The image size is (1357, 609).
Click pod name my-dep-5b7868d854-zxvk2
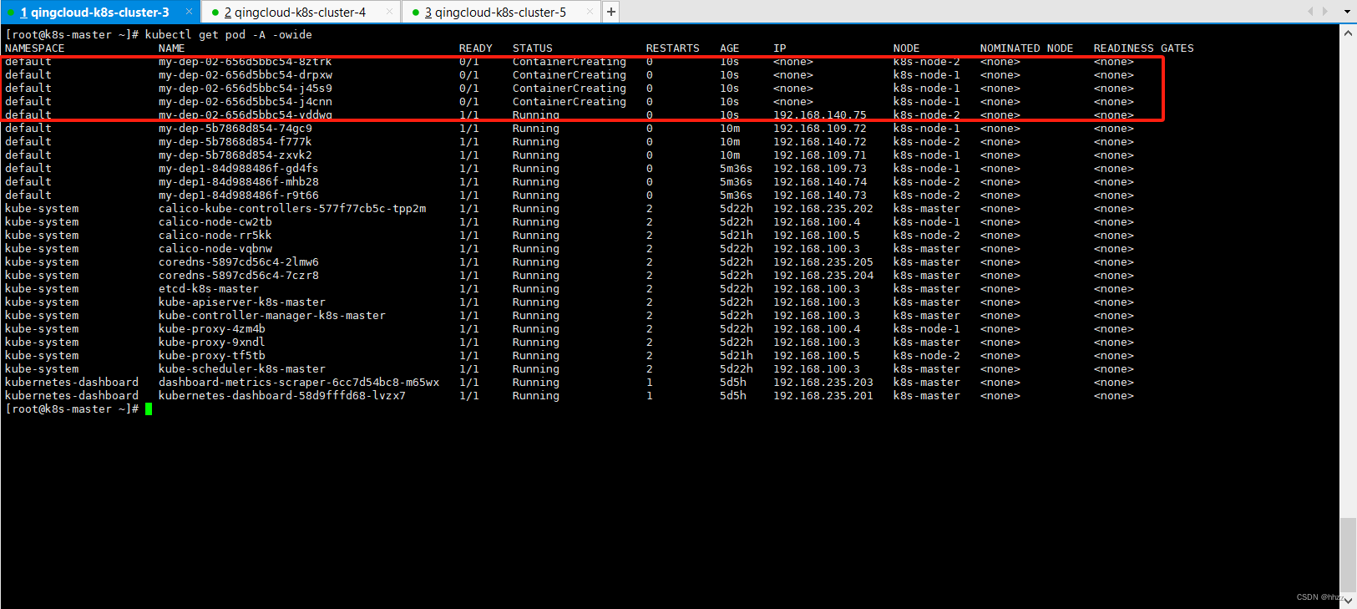[235, 155]
